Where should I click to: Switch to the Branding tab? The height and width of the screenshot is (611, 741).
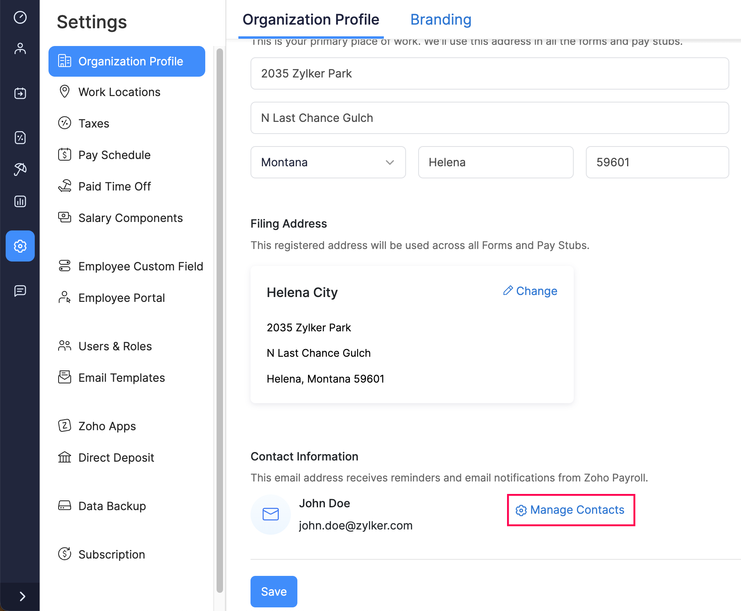click(441, 19)
